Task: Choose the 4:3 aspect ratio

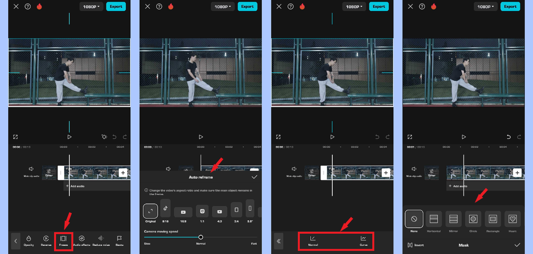Action: pyautogui.click(x=220, y=215)
